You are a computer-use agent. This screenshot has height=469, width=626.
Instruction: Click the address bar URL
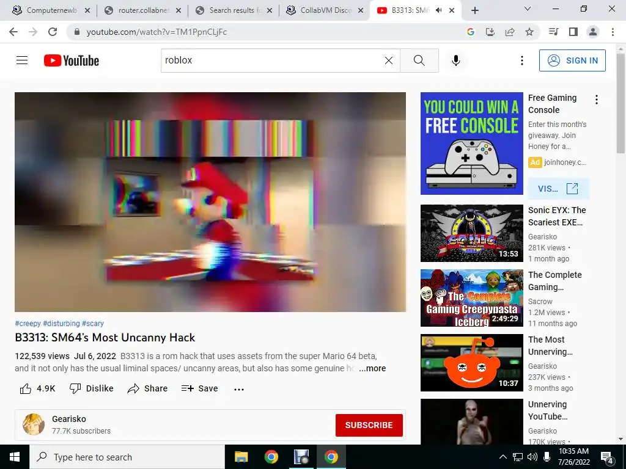(156, 32)
